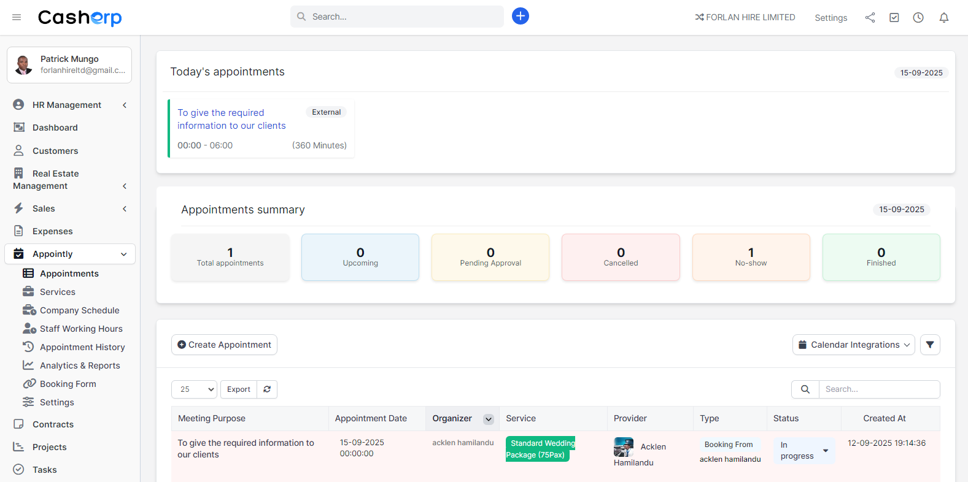This screenshot has height=482, width=968.
Task: Go to Analytics & Reports page
Action: (80, 365)
